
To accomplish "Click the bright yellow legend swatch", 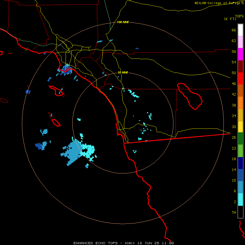I will (240, 127).
